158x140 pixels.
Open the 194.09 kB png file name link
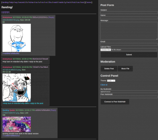tap(11, 20)
